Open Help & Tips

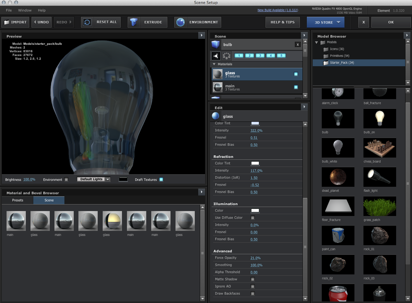pyautogui.click(x=283, y=22)
